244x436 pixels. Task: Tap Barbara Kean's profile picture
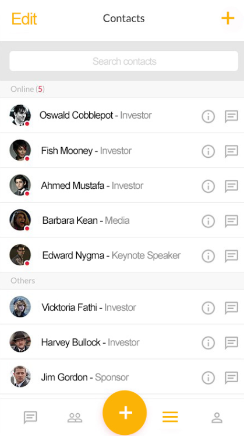pos(20,220)
